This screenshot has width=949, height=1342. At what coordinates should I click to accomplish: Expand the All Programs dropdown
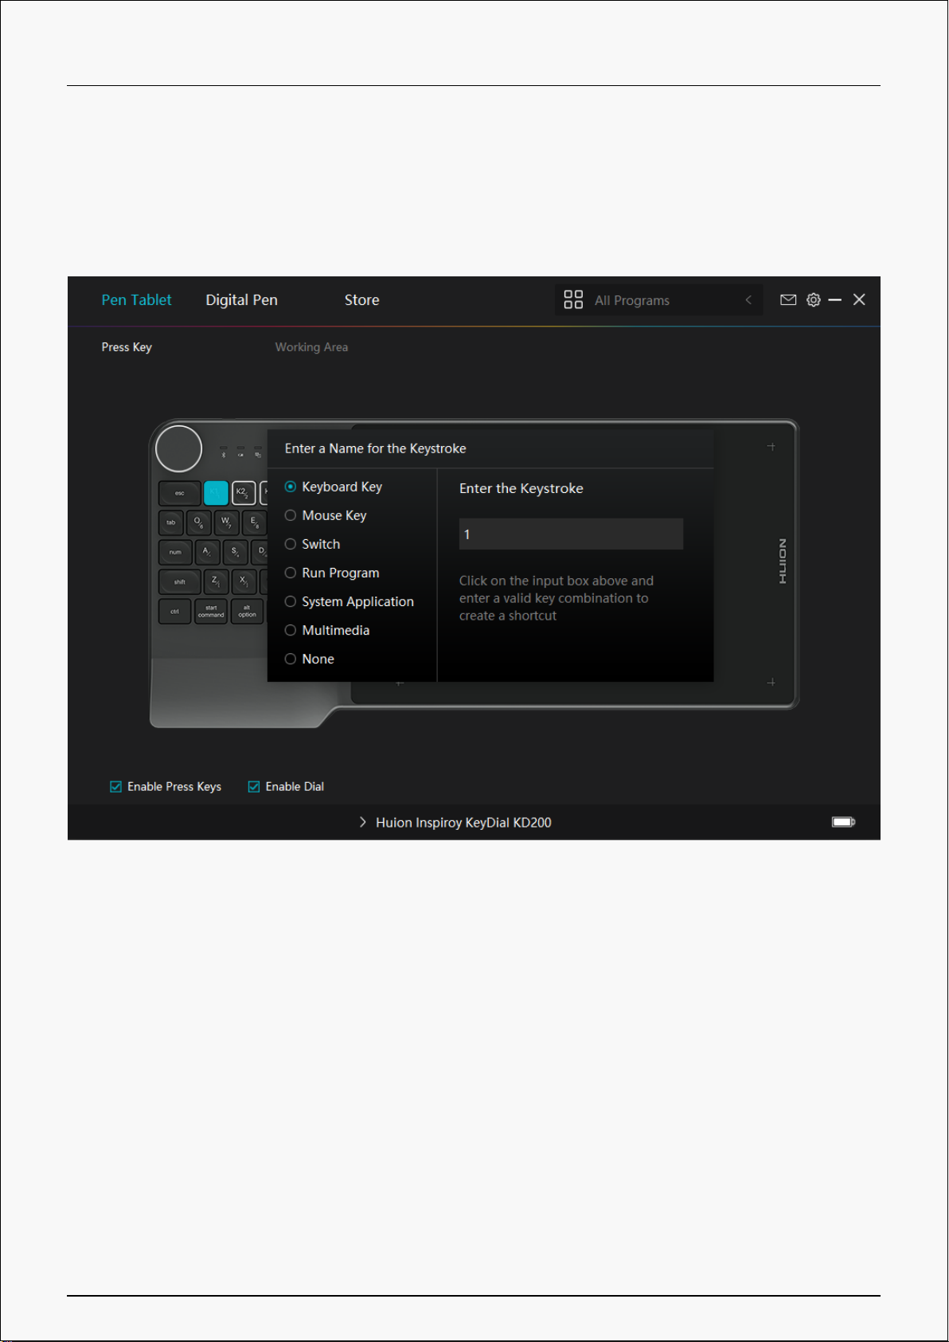(x=658, y=300)
